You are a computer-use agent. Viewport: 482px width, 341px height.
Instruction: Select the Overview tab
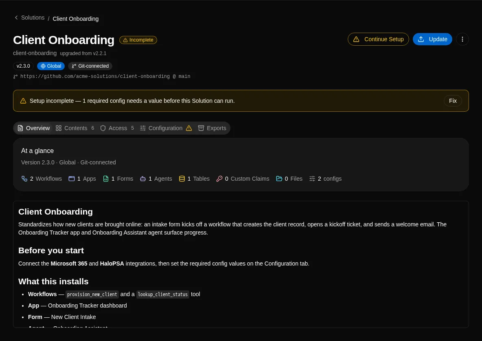(33, 128)
